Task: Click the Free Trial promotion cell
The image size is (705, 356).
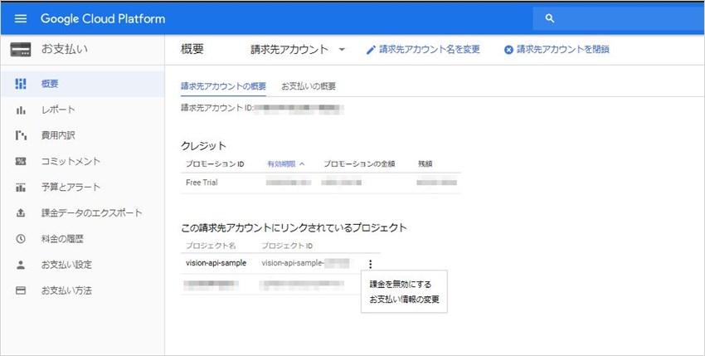Action: 202,183
